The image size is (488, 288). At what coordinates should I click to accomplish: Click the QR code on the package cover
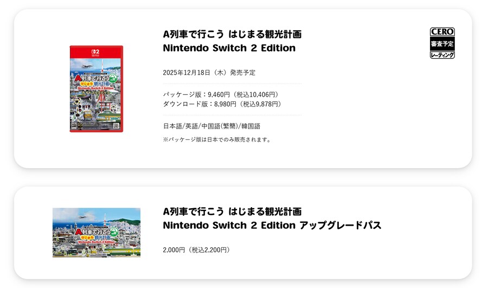(x=115, y=126)
